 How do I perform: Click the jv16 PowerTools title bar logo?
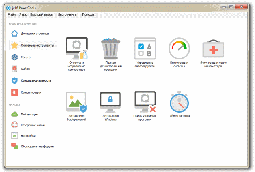(8, 8)
